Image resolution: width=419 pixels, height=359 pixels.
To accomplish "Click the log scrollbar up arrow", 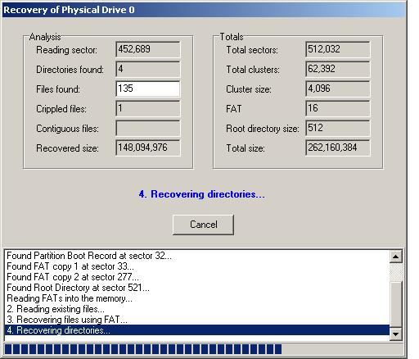I will pos(395,257).
